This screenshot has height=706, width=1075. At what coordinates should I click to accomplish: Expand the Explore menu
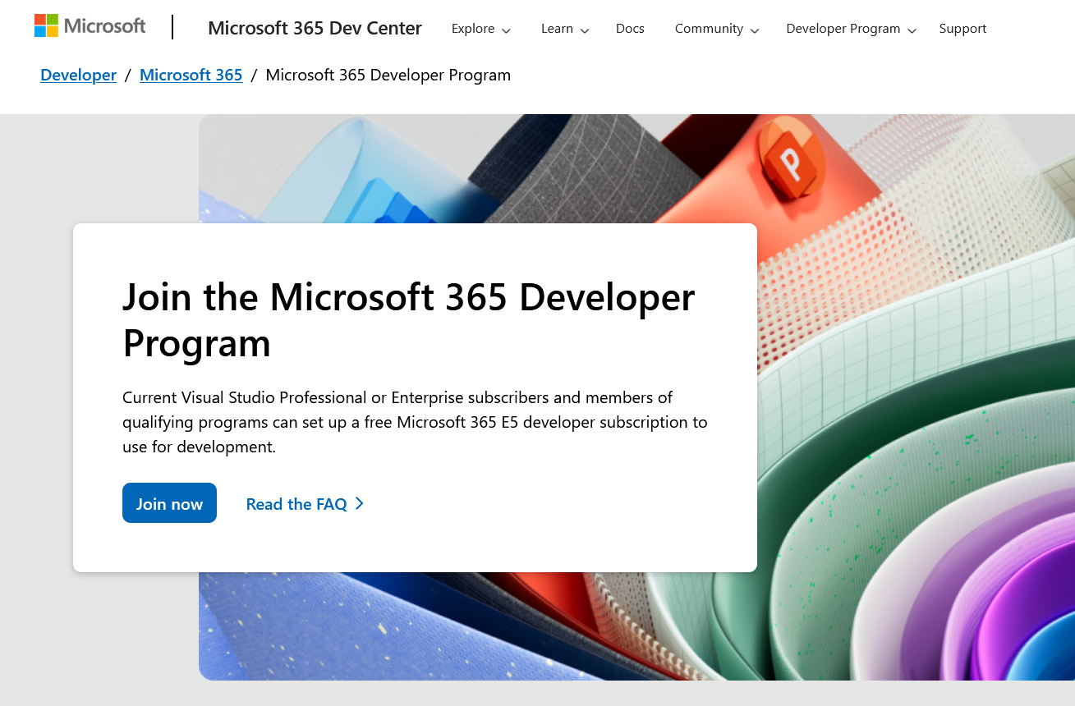(x=481, y=29)
